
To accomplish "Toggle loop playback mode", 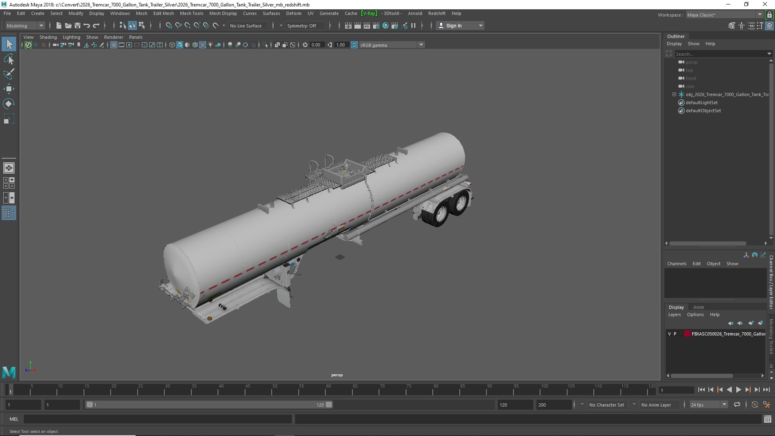I will [737, 405].
